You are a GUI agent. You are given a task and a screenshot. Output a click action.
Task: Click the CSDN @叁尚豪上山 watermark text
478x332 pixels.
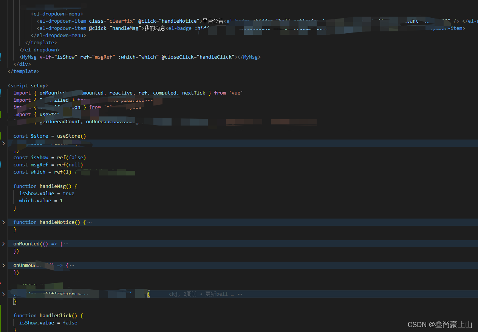(x=439, y=324)
